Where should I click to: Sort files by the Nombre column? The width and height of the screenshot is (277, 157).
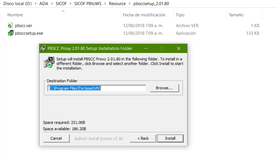click(15, 15)
